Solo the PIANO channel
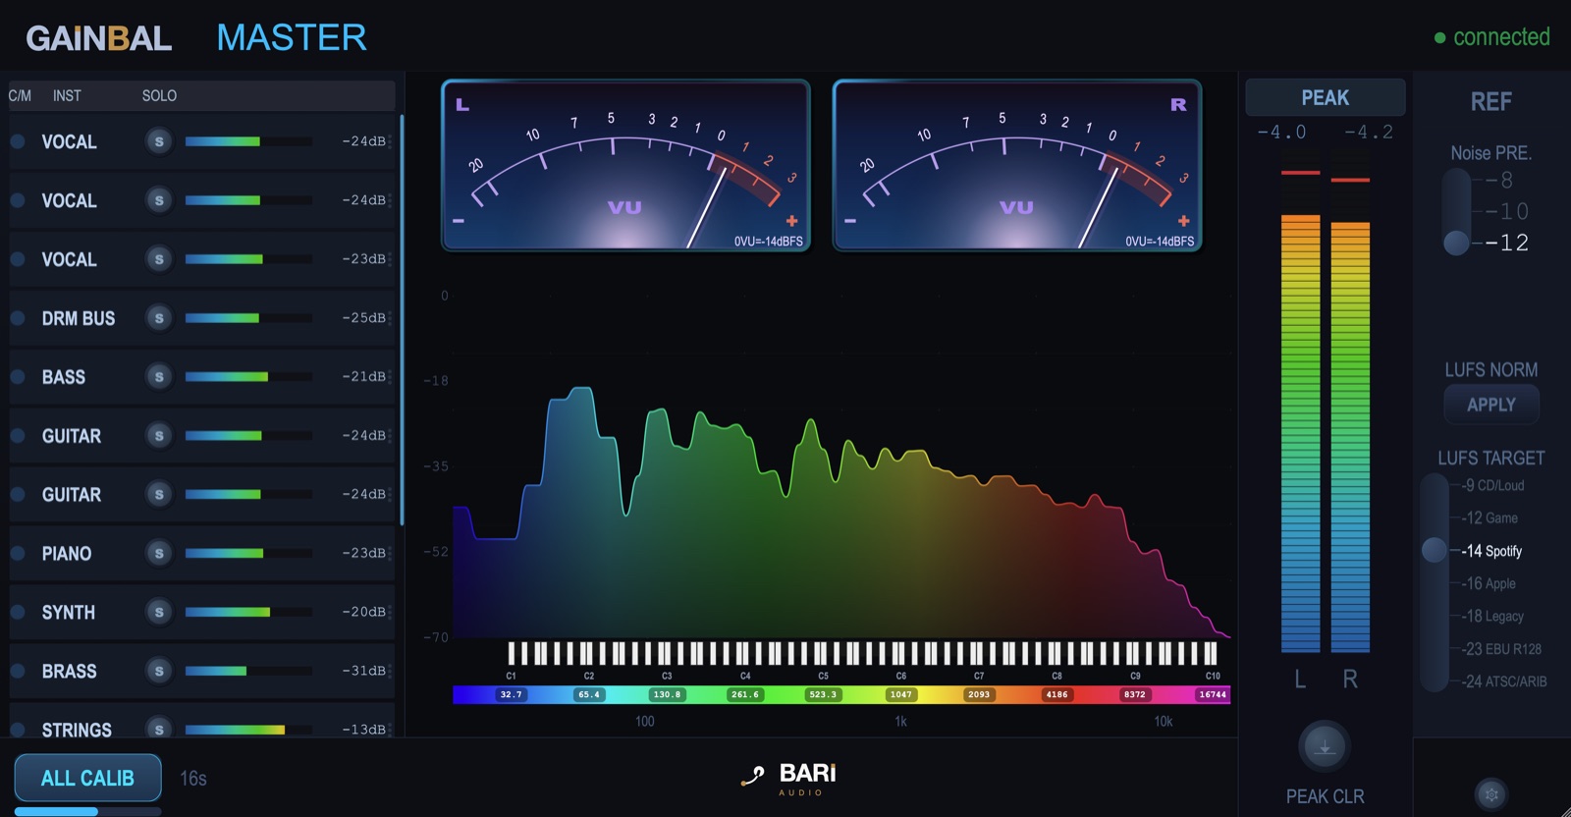The width and height of the screenshot is (1571, 817). click(159, 554)
